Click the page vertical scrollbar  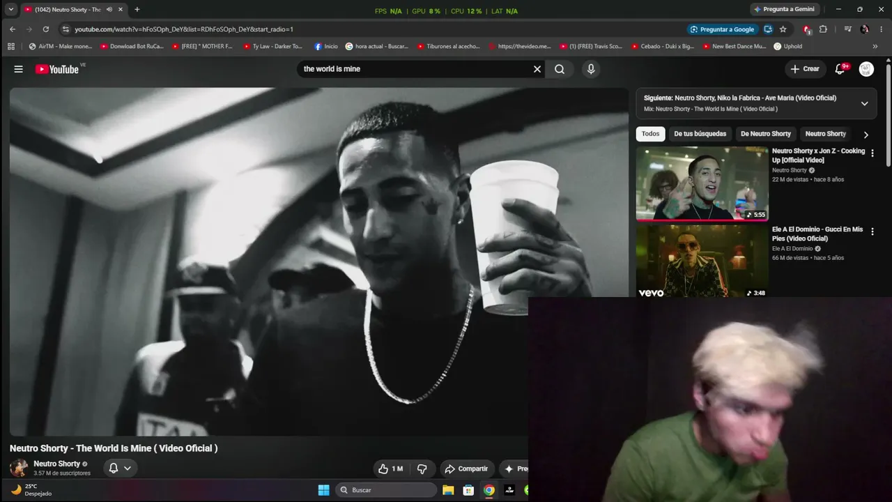click(x=889, y=115)
